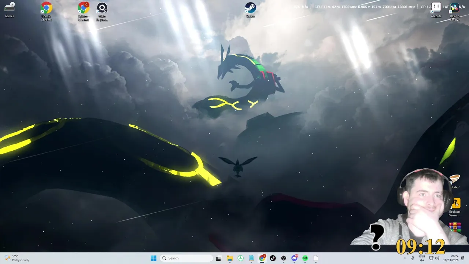Switch the ENG GA input language

coord(422,258)
